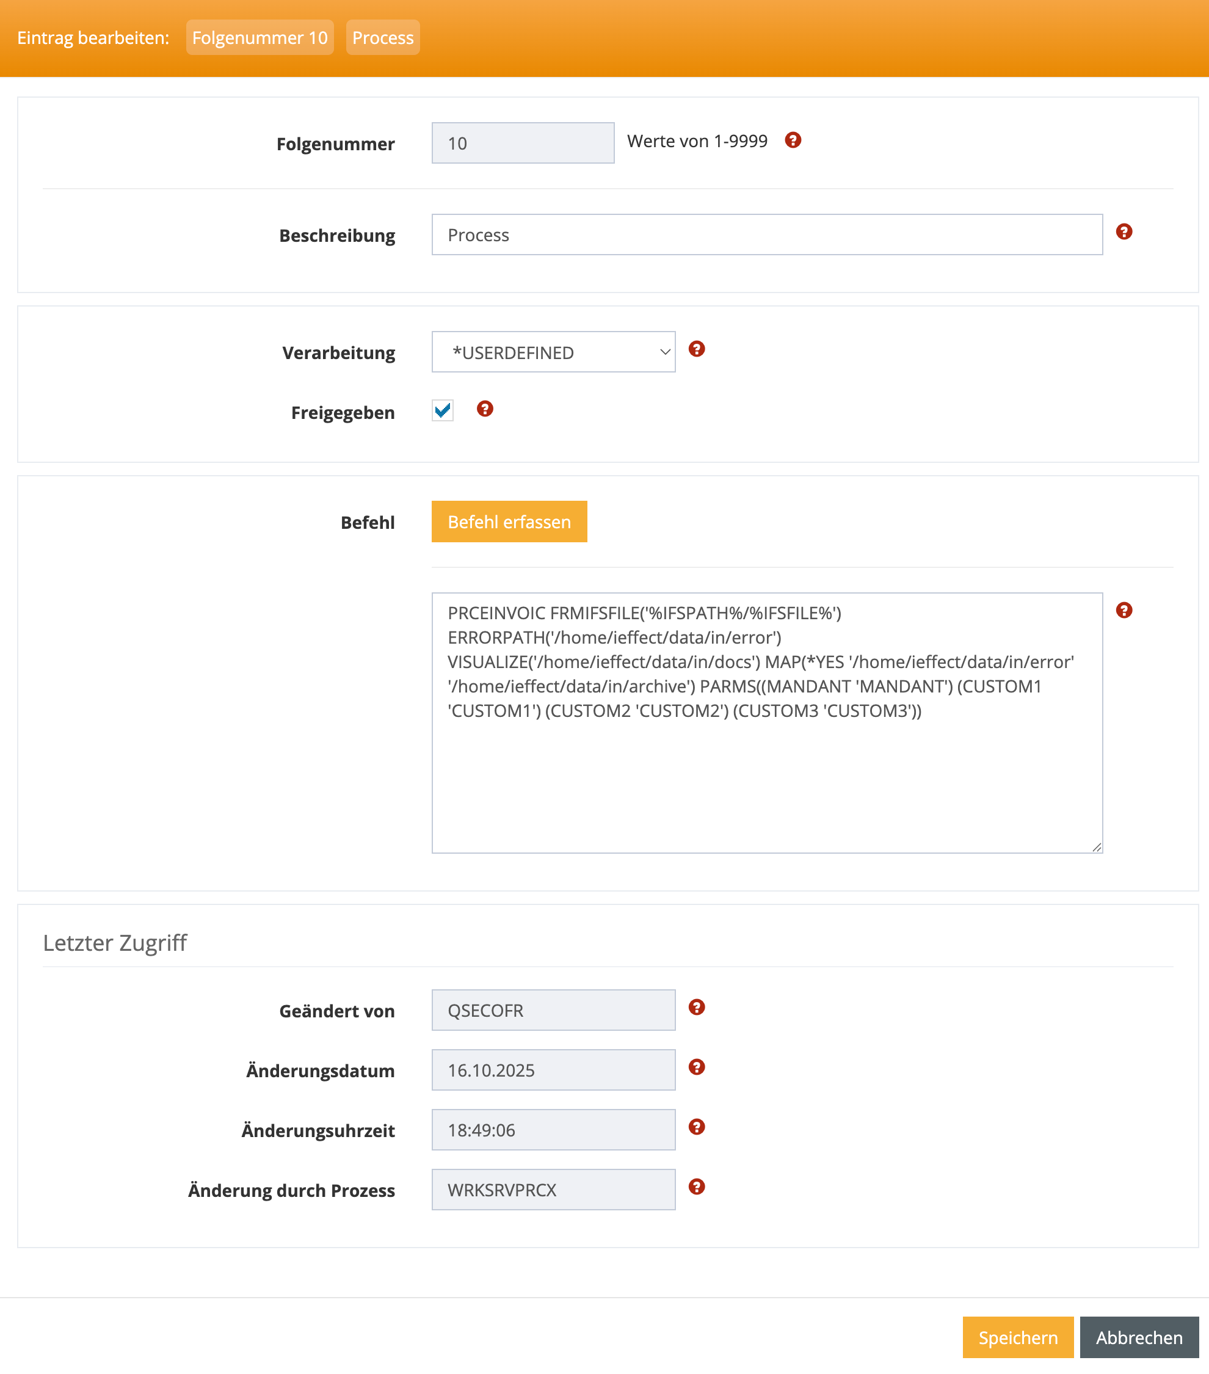Click the Folgenummer input field
The image size is (1209, 1374).
click(x=522, y=143)
